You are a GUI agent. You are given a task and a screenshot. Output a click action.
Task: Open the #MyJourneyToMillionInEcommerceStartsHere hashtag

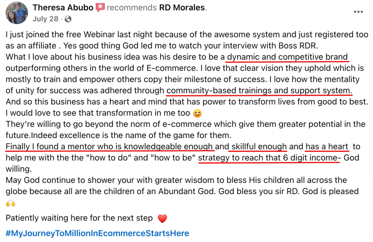[x=97, y=233]
